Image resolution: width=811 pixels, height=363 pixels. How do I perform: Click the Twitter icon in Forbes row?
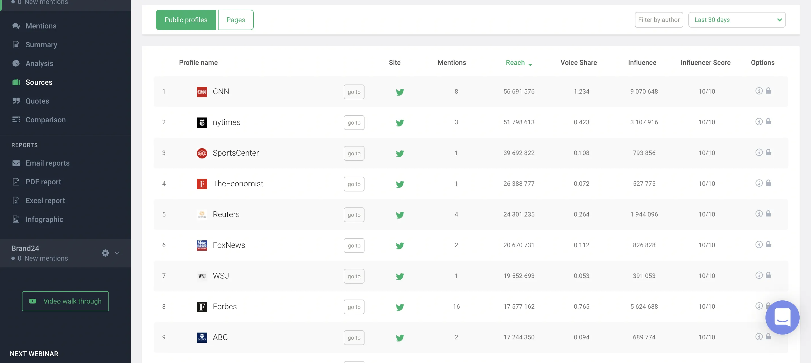[x=400, y=307]
